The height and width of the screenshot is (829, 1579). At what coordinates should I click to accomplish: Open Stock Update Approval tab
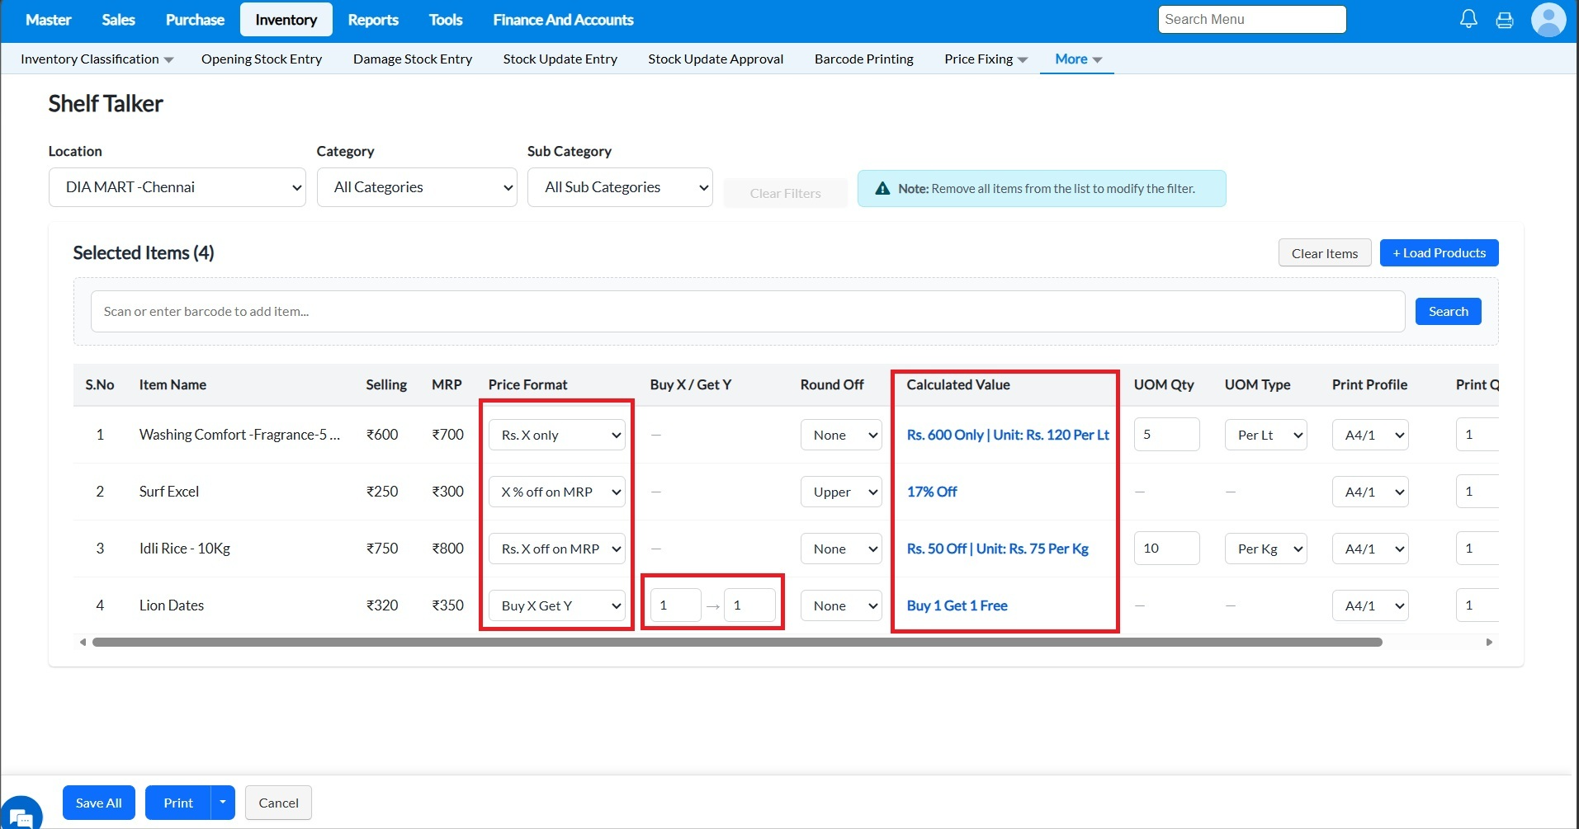tap(716, 59)
